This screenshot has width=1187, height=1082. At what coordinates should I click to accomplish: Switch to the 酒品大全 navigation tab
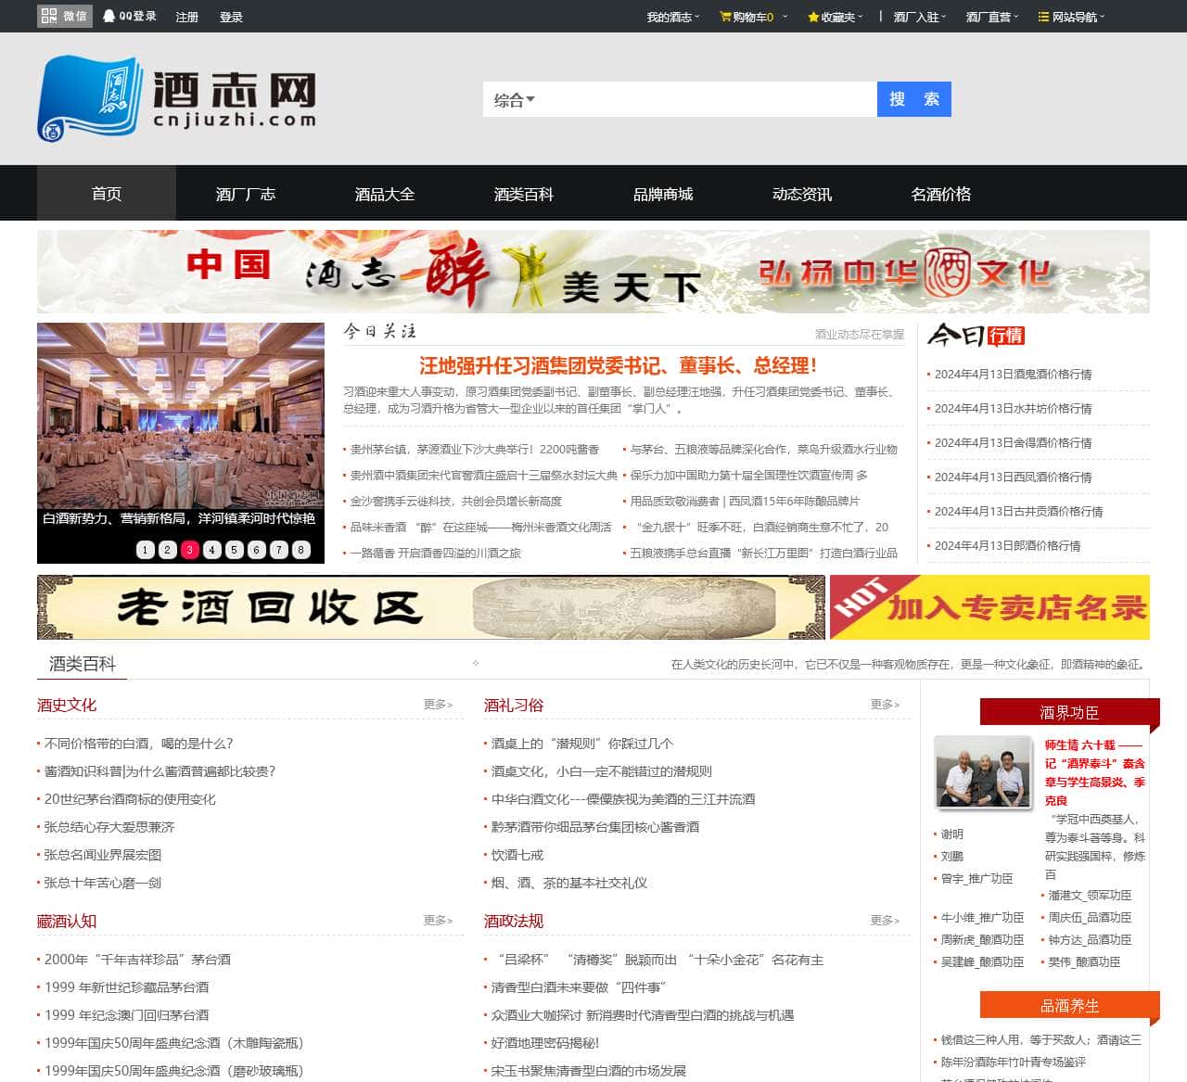pos(383,194)
